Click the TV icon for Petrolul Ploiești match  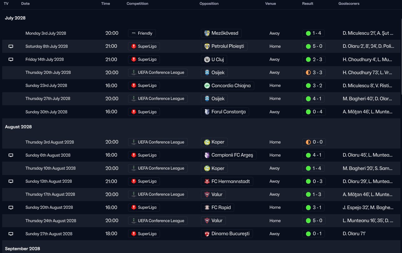click(x=11, y=46)
